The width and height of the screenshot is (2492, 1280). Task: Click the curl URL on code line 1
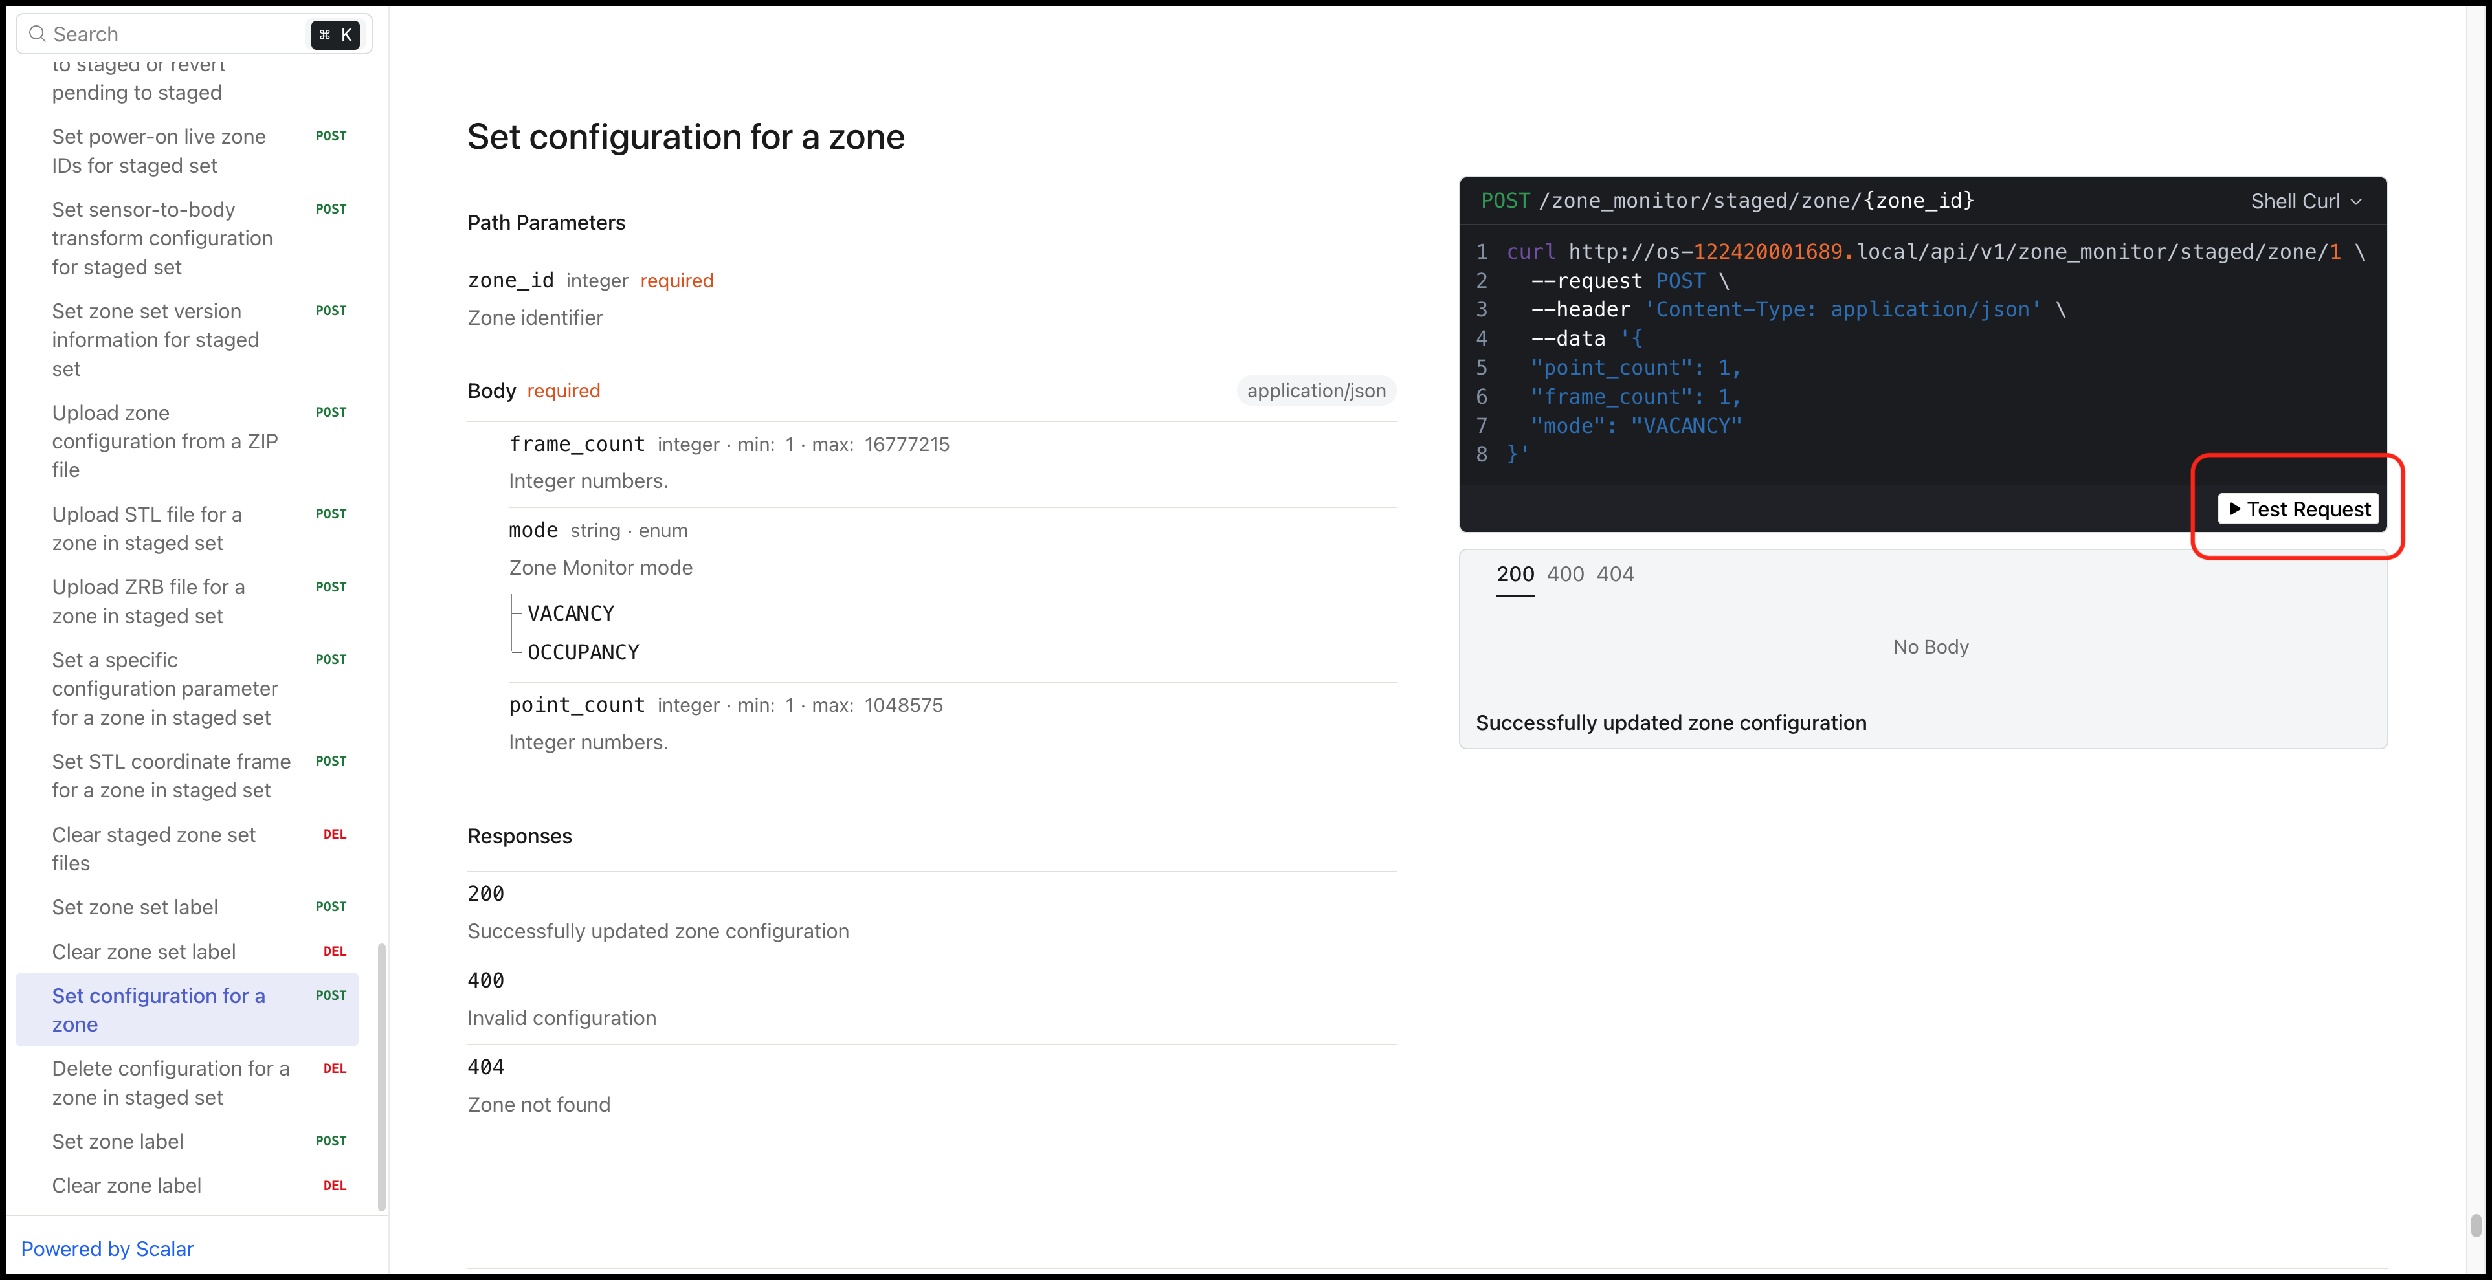click(x=1954, y=252)
